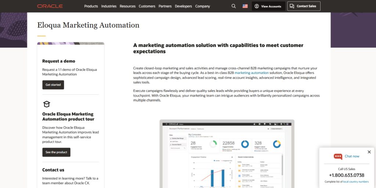The image size is (376, 188).
Task: Click the View Accounts button
Action: tap(268, 6)
